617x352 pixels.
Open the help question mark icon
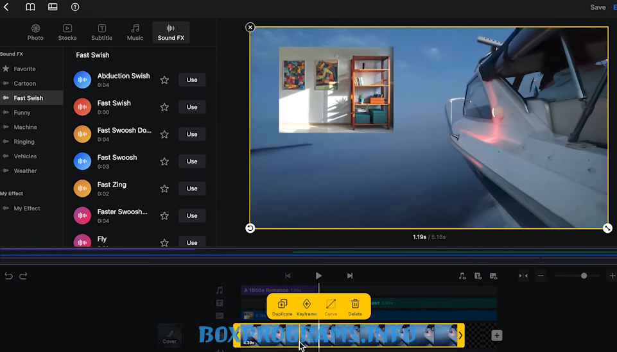click(x=75, y=7)
